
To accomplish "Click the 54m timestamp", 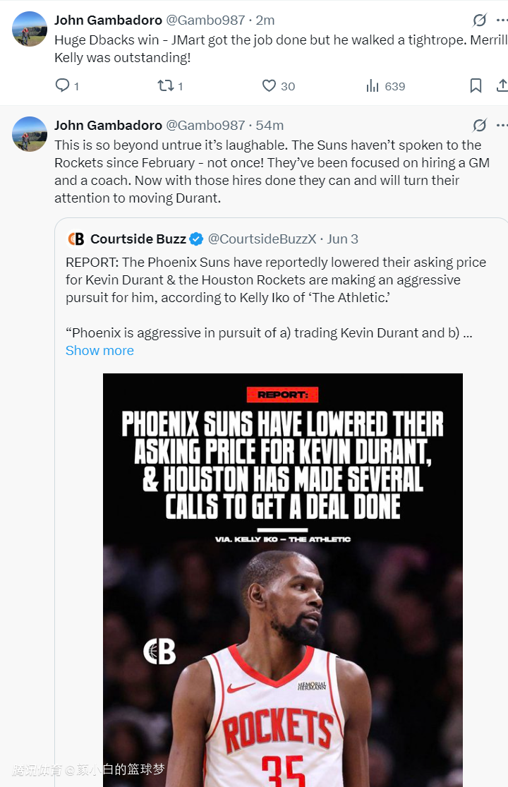I will coord(270,126).
